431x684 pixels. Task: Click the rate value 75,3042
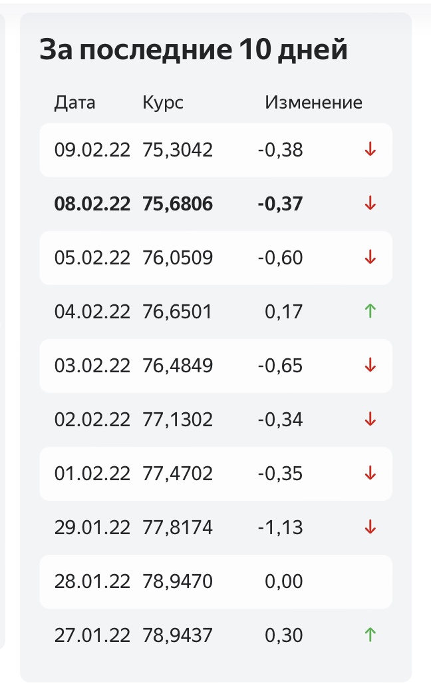click(178, 150)
